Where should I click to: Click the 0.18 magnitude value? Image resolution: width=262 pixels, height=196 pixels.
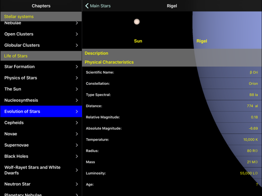254,117
